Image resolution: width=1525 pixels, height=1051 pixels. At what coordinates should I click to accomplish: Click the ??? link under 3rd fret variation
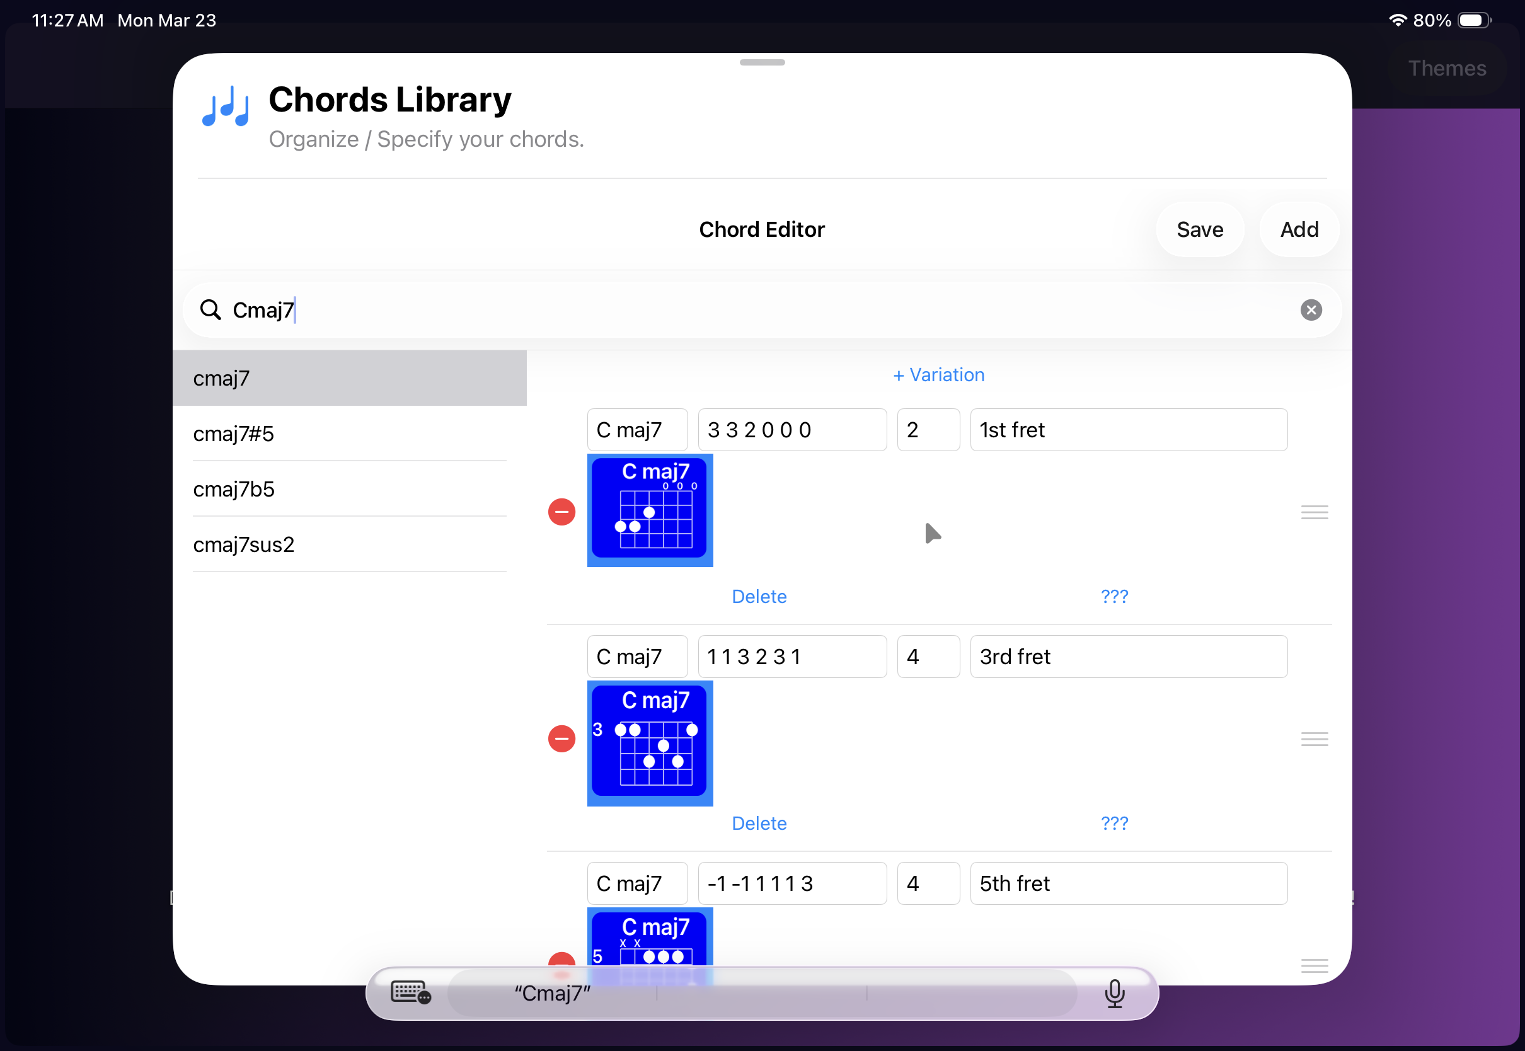1114,823
